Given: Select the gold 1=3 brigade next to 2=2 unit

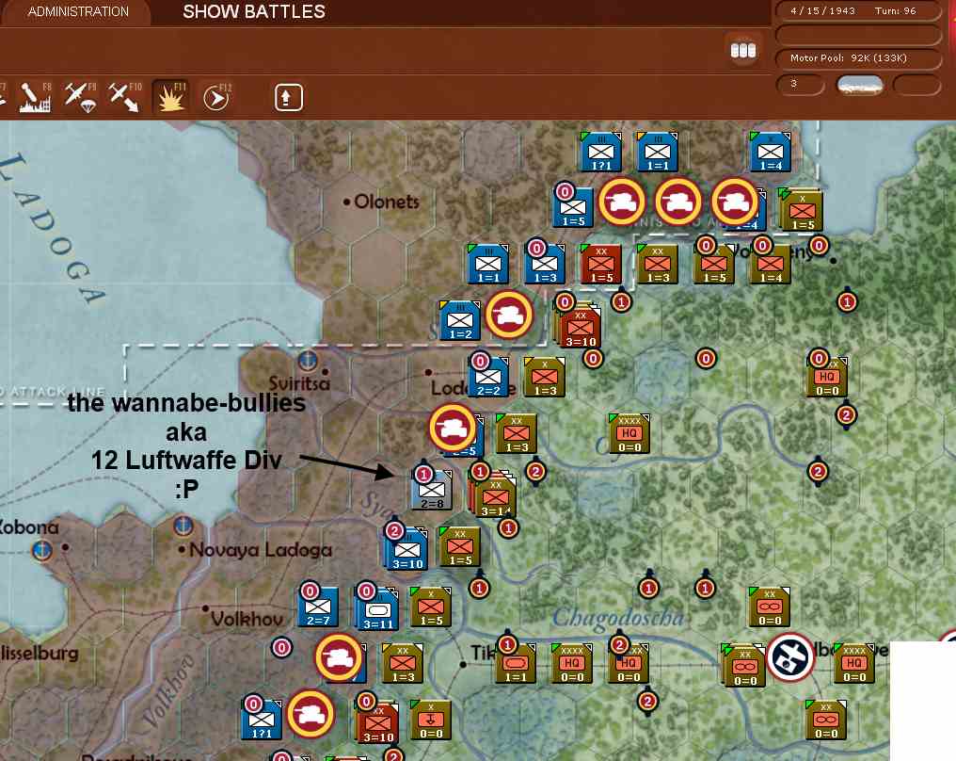Looking at the screenshot, I should [545, 377].
